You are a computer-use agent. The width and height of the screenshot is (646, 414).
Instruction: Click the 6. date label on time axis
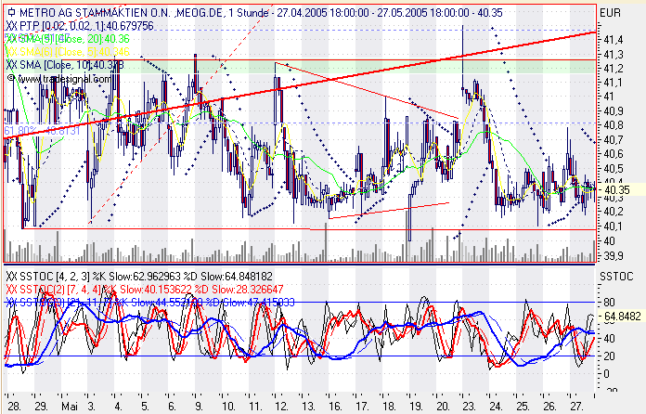tap(172, 407)
